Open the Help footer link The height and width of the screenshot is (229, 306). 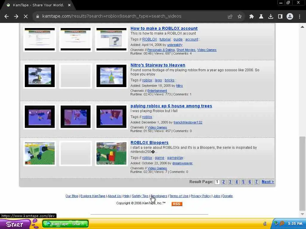[x=126, y=196]
